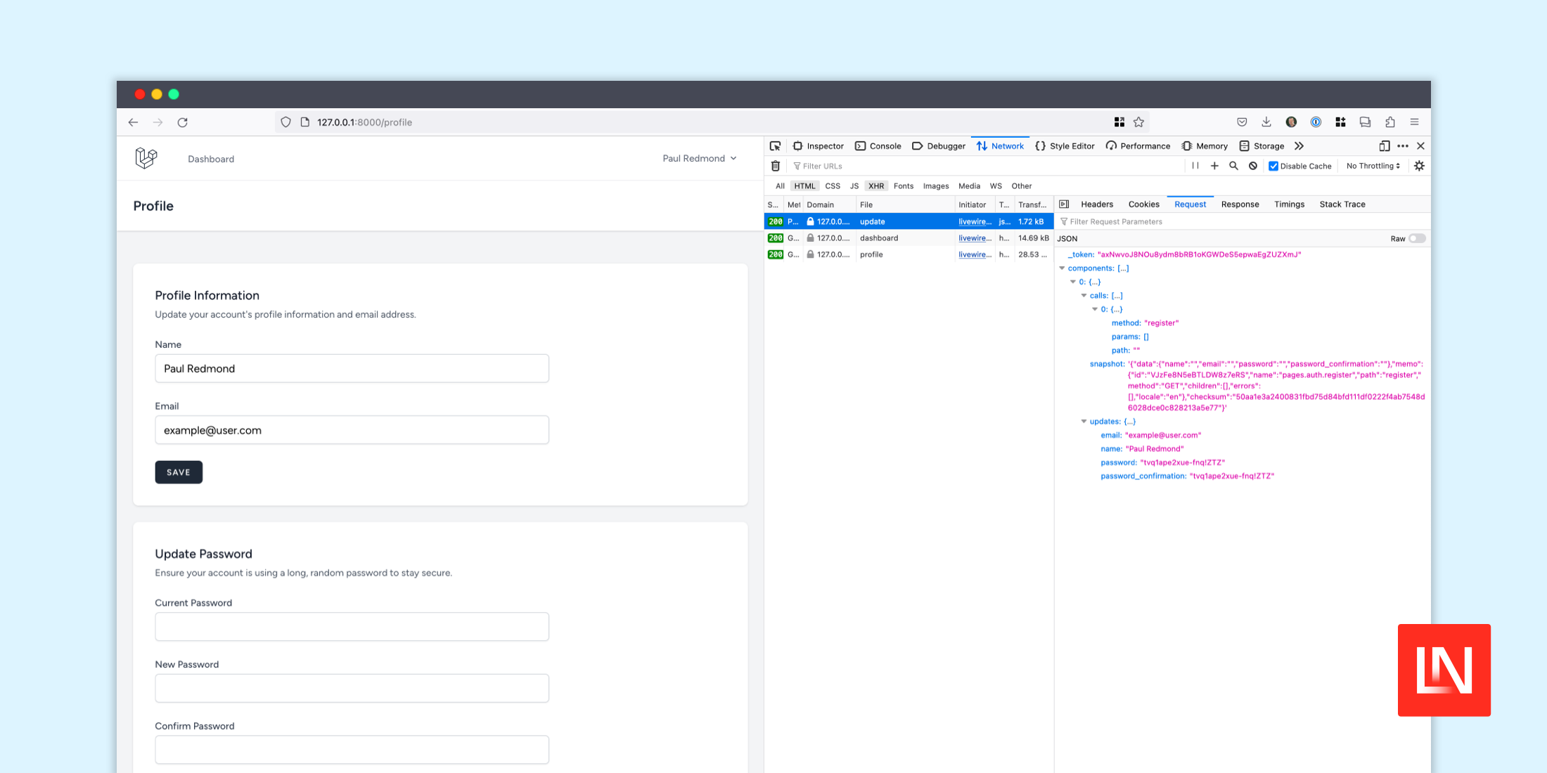Toggle the JS request type filter
Image resolution: width=1547 pixels, height=773 pixels.
pyautogui.click(x=854, y=186)
